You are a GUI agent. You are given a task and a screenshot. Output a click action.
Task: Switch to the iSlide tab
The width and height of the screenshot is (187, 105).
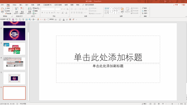coord(14,5)
